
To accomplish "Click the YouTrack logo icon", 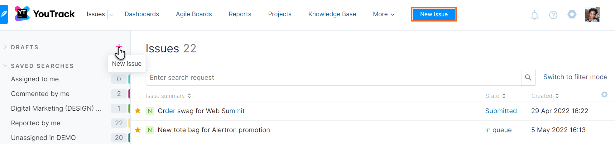I will 22,14.
